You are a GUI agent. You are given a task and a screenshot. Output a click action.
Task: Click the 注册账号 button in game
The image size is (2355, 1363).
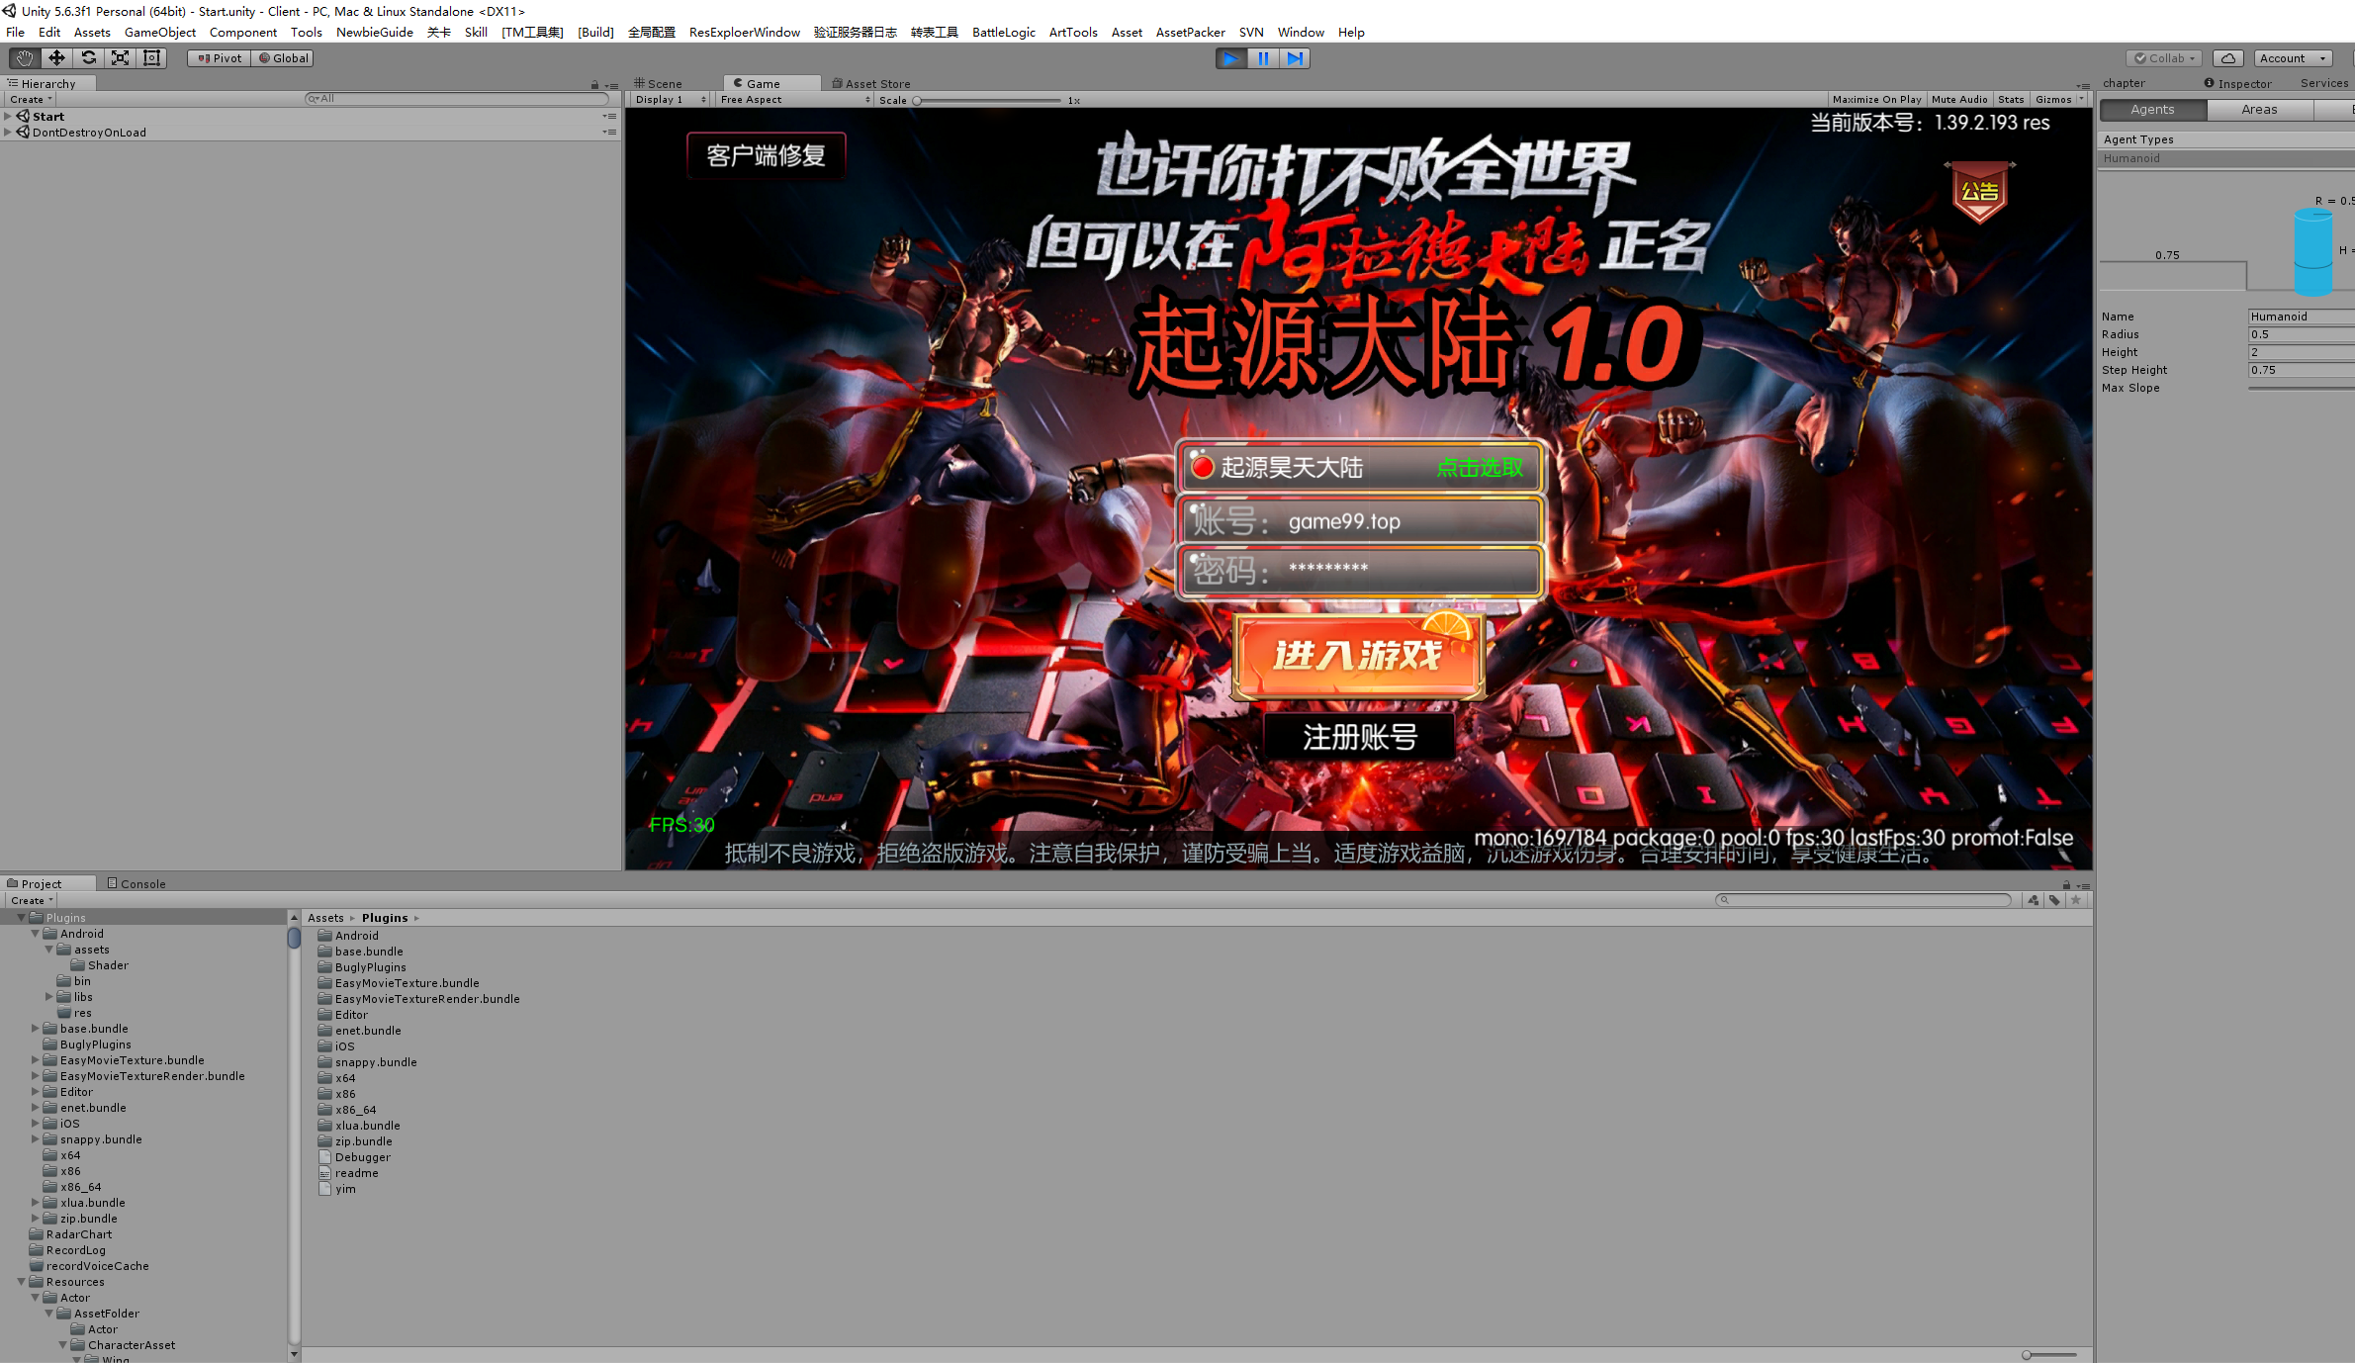click(1360, 737)
